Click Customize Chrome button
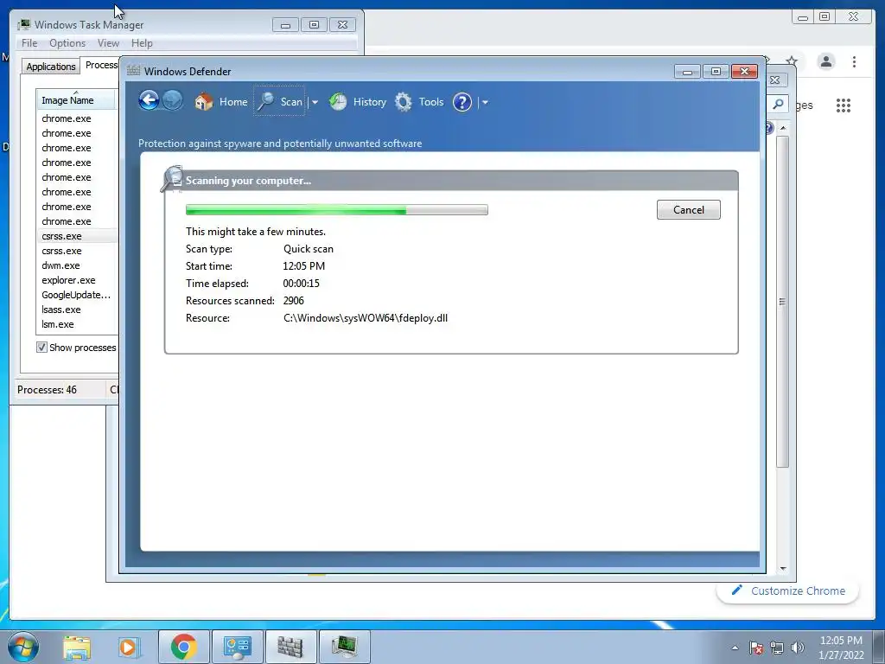Viewport: 885px width, 664px height. (788, 591)
